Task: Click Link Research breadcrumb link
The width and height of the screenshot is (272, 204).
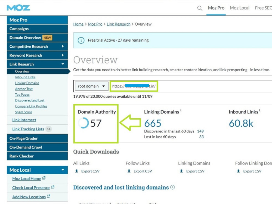Action: tap(119, 24)
